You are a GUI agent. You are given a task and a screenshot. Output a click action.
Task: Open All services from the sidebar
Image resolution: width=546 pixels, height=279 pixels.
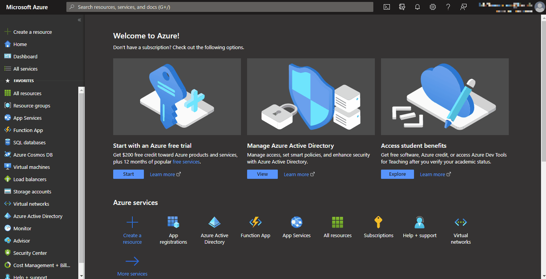pyautogui.click(x=24, y=69)
